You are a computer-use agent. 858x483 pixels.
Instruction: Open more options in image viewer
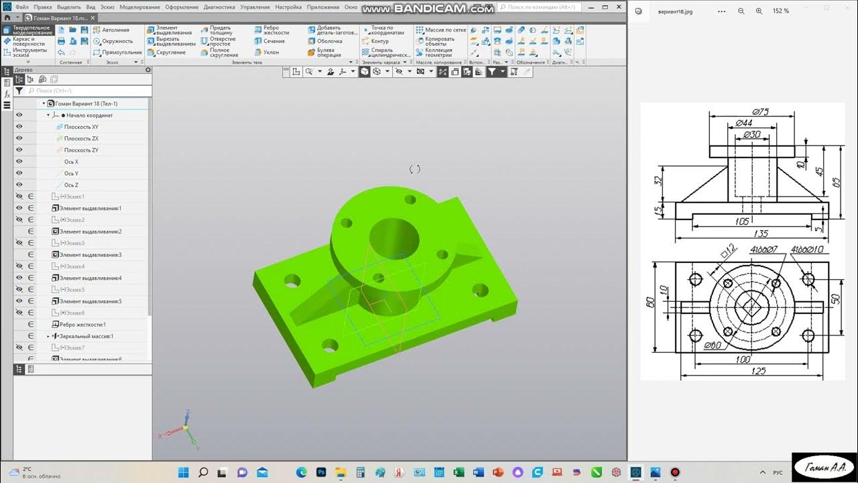coord(721,11)
